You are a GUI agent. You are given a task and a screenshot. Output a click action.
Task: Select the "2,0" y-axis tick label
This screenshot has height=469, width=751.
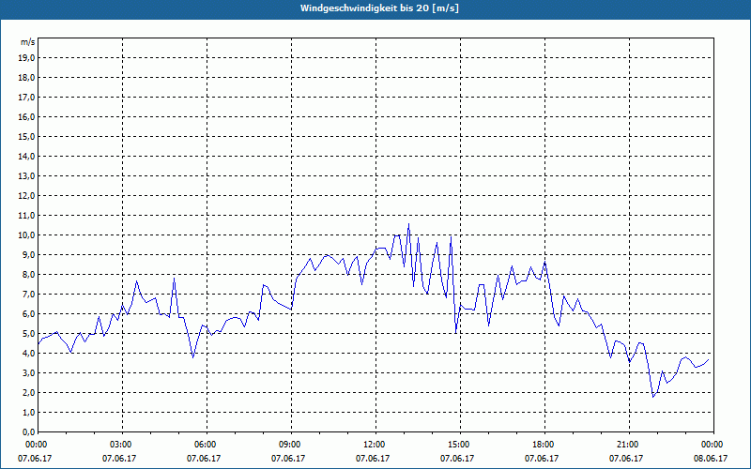[x=28, y=393]
